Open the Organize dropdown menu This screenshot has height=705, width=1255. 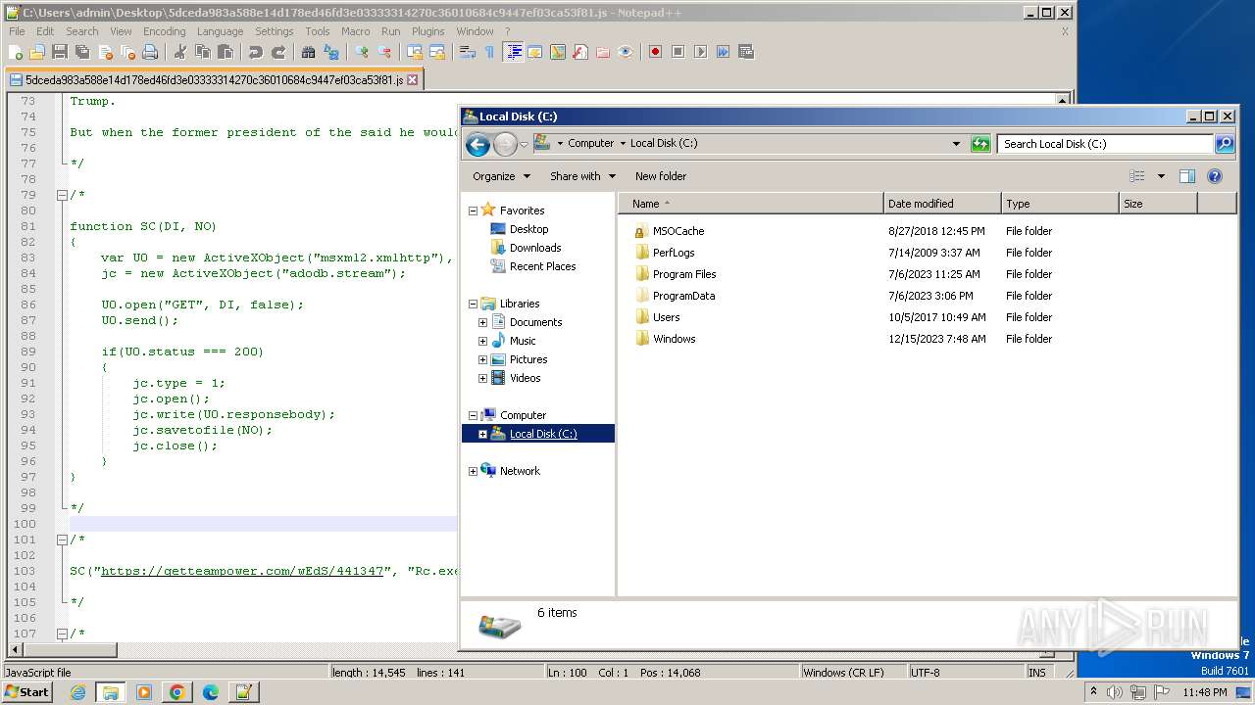[501, 176]
